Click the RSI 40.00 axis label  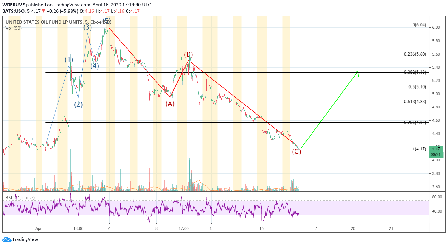[437, 211]
